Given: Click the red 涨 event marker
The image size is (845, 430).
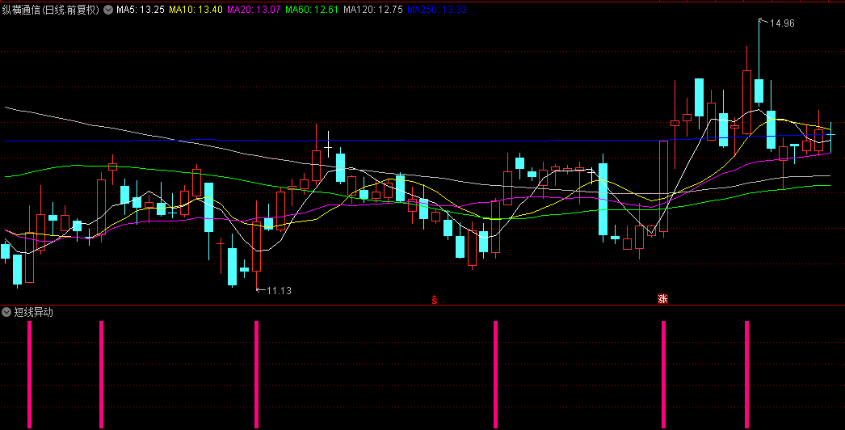Looking at the screenshot, I should click(x=662, y=299).
